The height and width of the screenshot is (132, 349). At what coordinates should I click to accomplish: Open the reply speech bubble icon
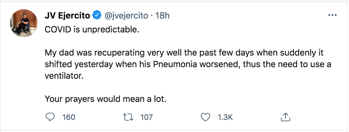[50, 117]
